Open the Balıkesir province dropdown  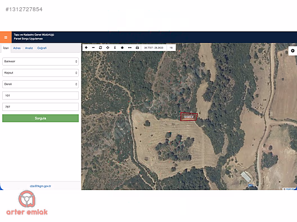[40, 62]
